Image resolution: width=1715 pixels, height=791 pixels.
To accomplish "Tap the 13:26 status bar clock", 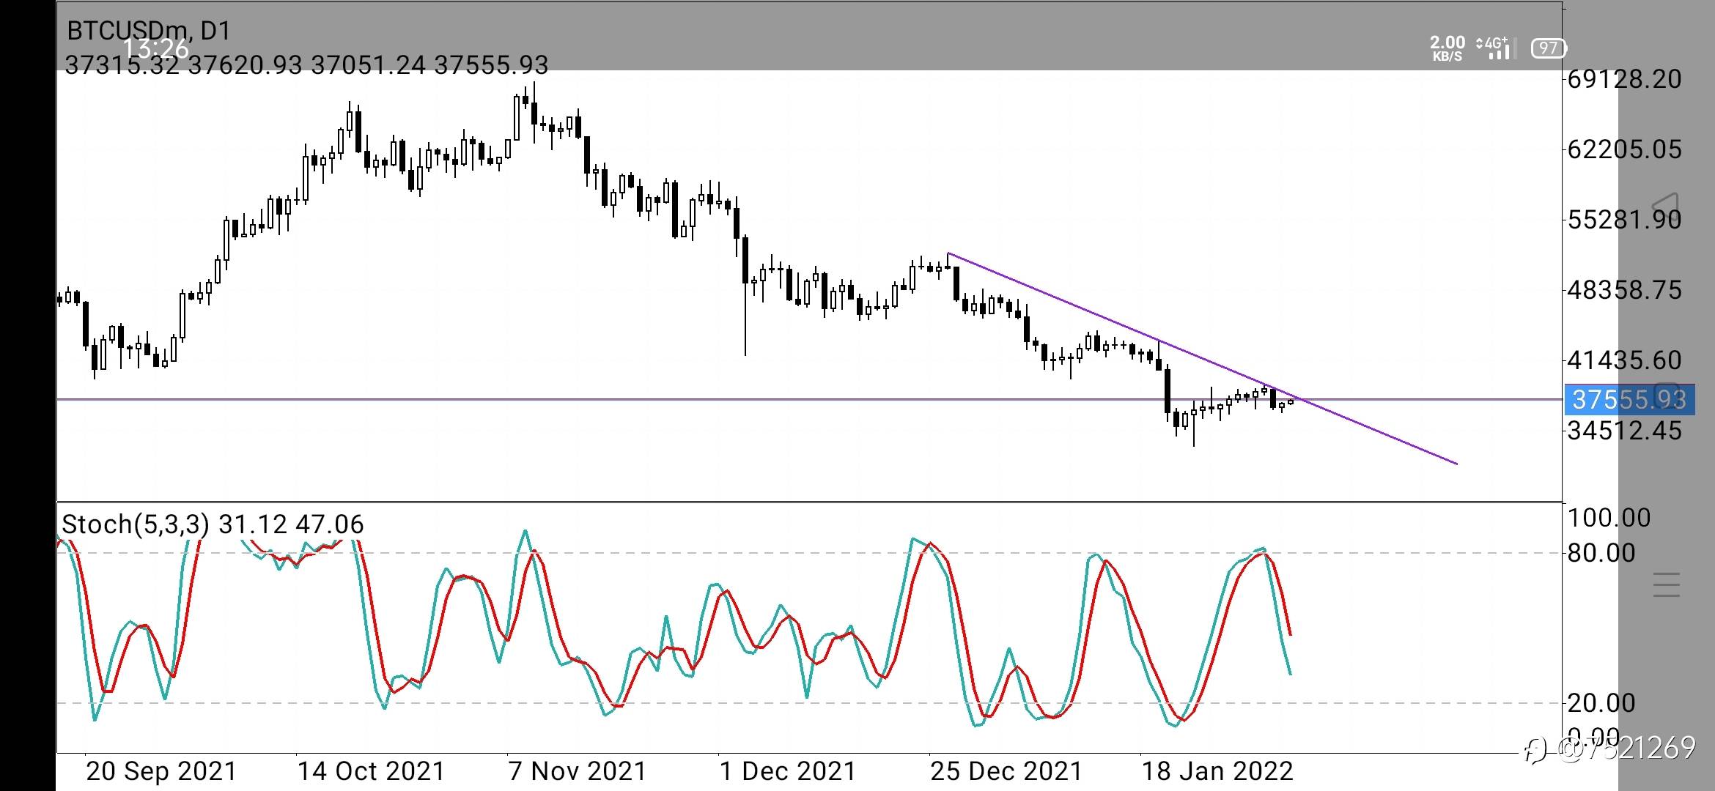I will click(156, 49).
